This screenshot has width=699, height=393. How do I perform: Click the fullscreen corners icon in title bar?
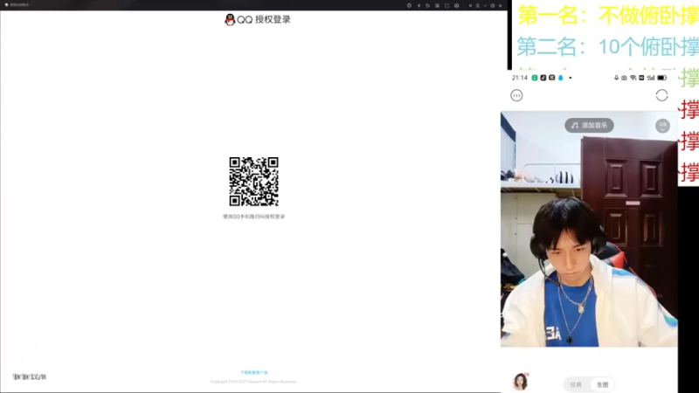click(446, 6)
